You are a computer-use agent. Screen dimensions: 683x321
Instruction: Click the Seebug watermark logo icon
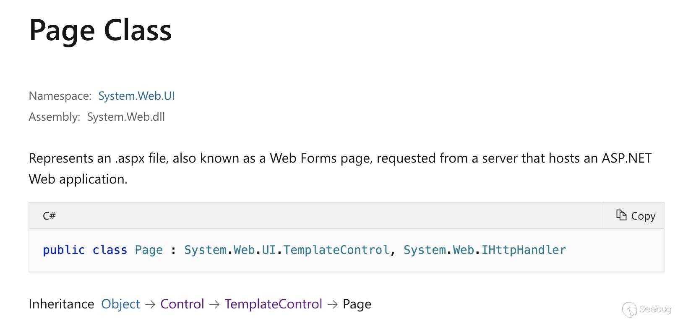(629, 309)
